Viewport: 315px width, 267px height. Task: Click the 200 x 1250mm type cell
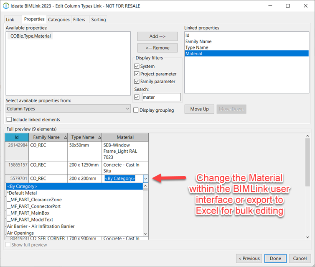pyautogui.click(x=85, y=168)
